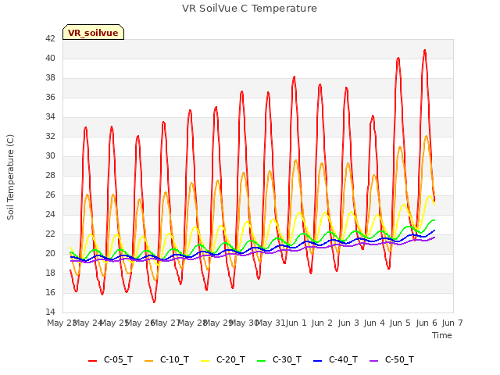Image resolution: width=500 pixels, height=375 pixels.
Task: Click the Soil Temperature (C) axis label
Action: (10, 177)
